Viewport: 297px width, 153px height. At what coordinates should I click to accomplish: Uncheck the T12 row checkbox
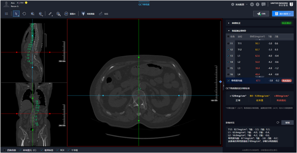click(x=228, y=50)
